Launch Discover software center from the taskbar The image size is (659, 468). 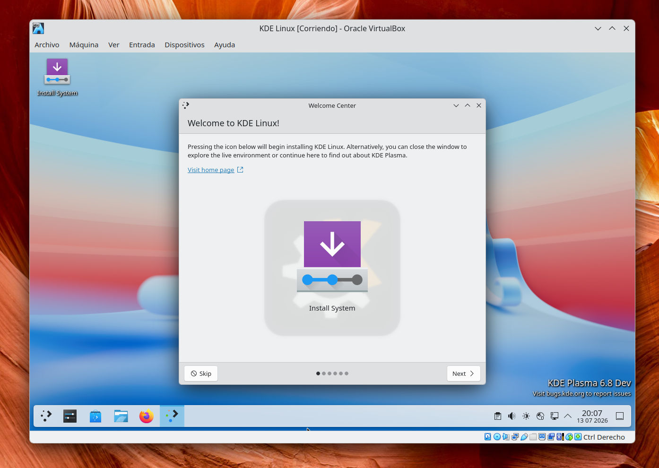coord(95,416)
